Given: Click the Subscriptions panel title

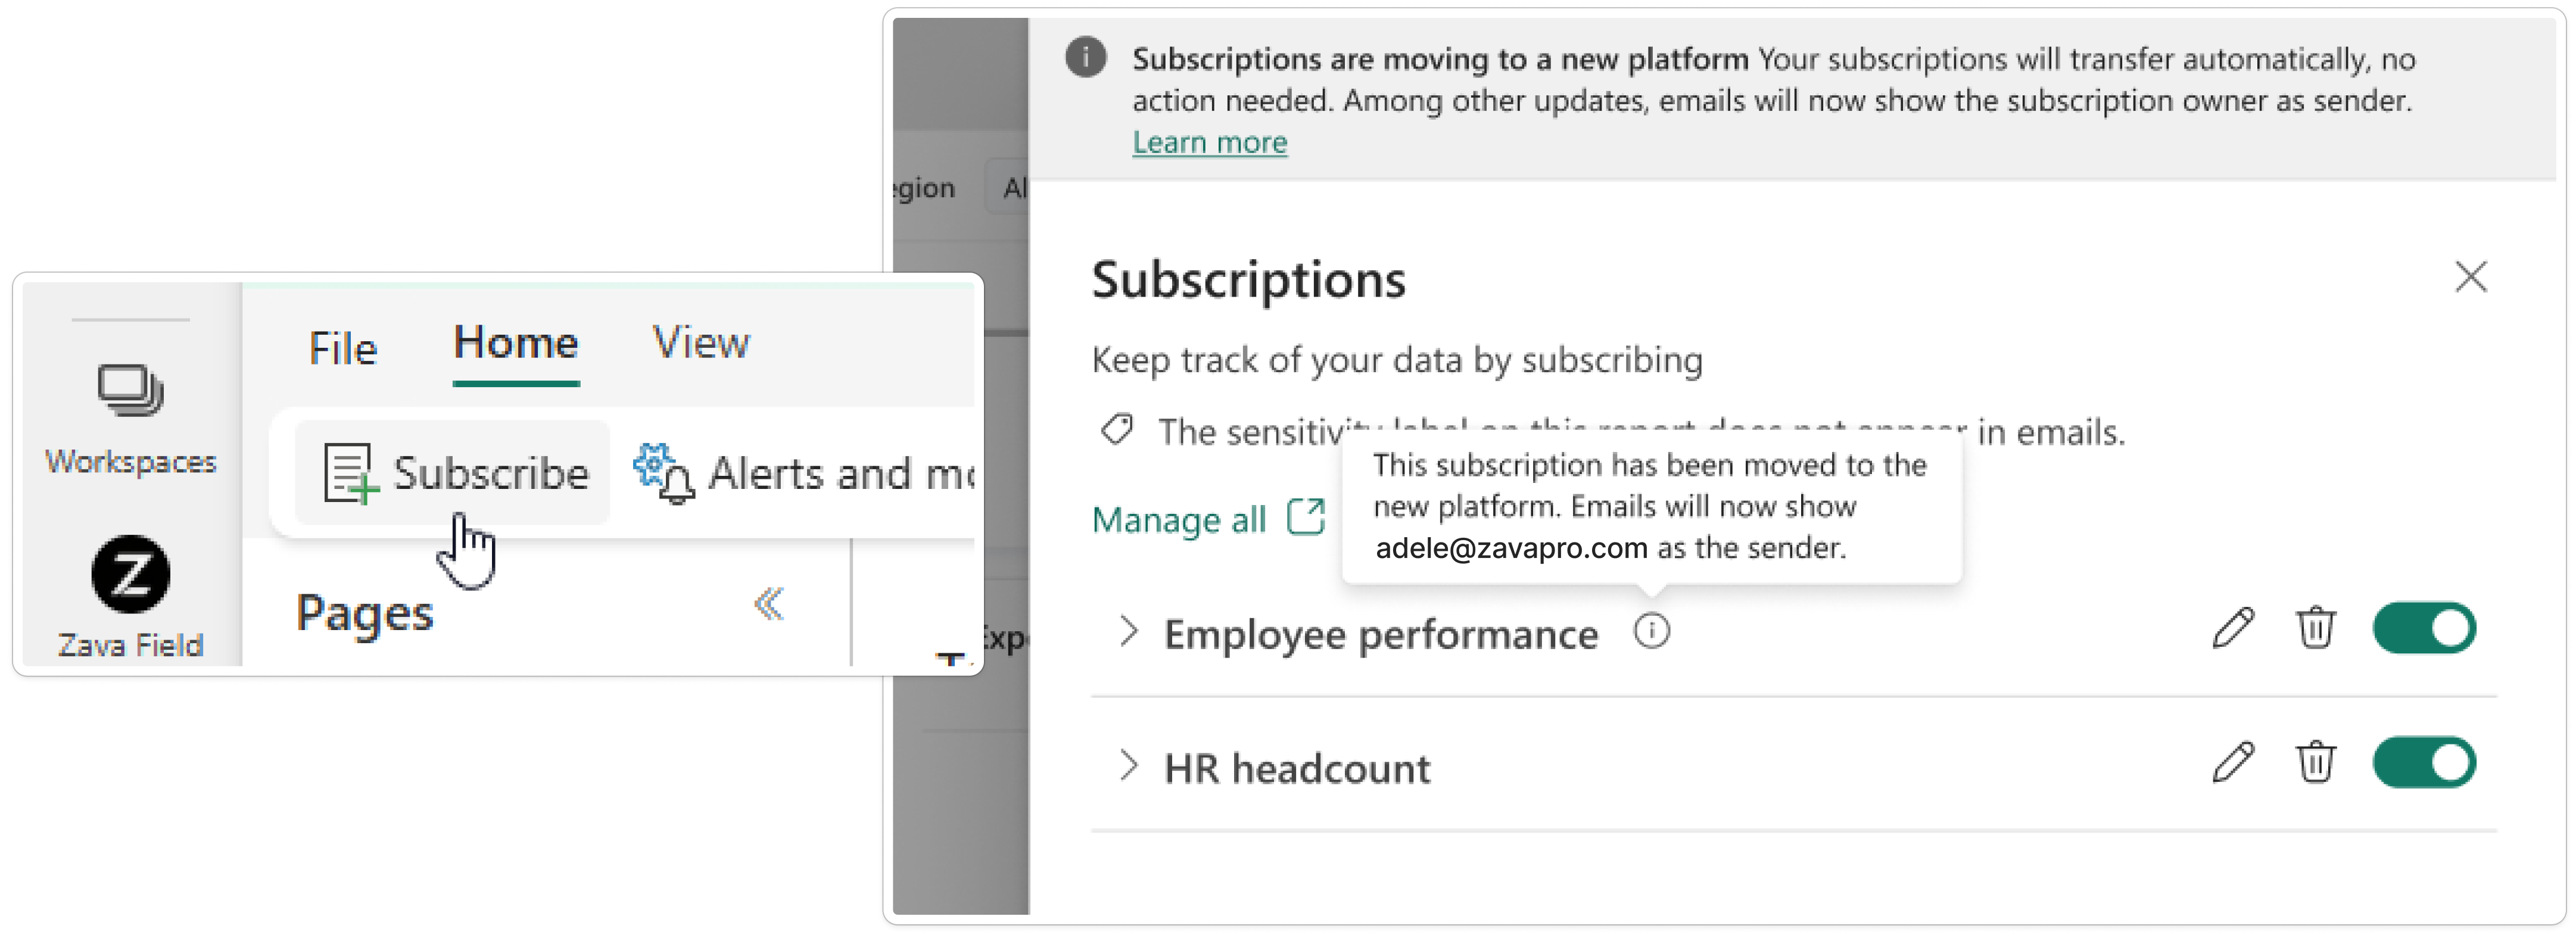Looking at the screenshot, I should 1248,280.
